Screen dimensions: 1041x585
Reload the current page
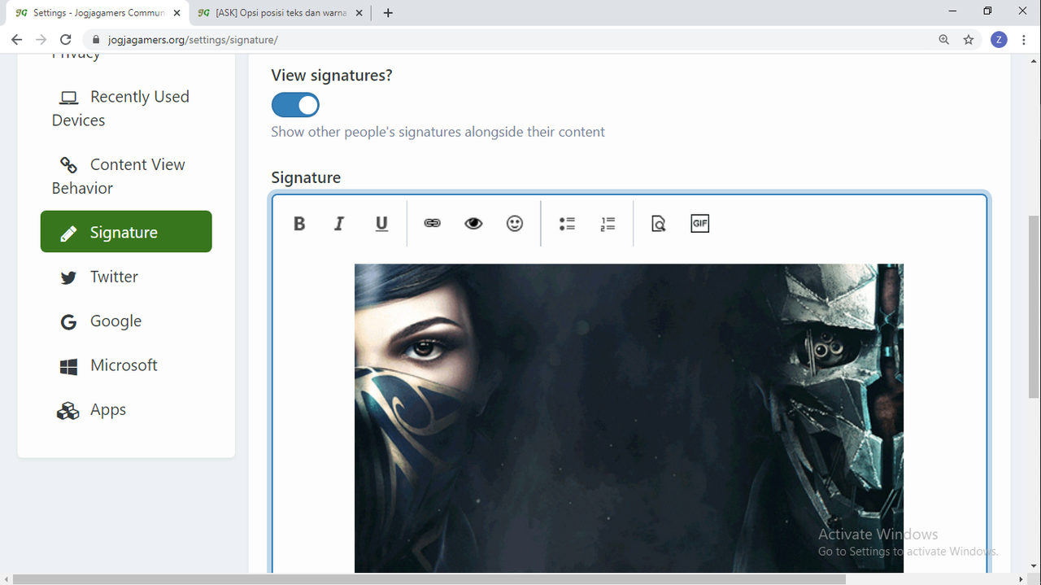coord(66,39)
